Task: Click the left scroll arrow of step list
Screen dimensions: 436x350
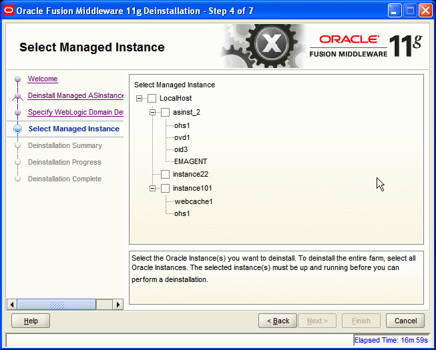Action: coord(11,305)
